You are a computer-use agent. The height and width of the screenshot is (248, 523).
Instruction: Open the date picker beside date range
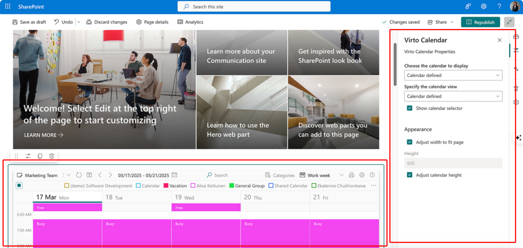(x=174, y=175)
